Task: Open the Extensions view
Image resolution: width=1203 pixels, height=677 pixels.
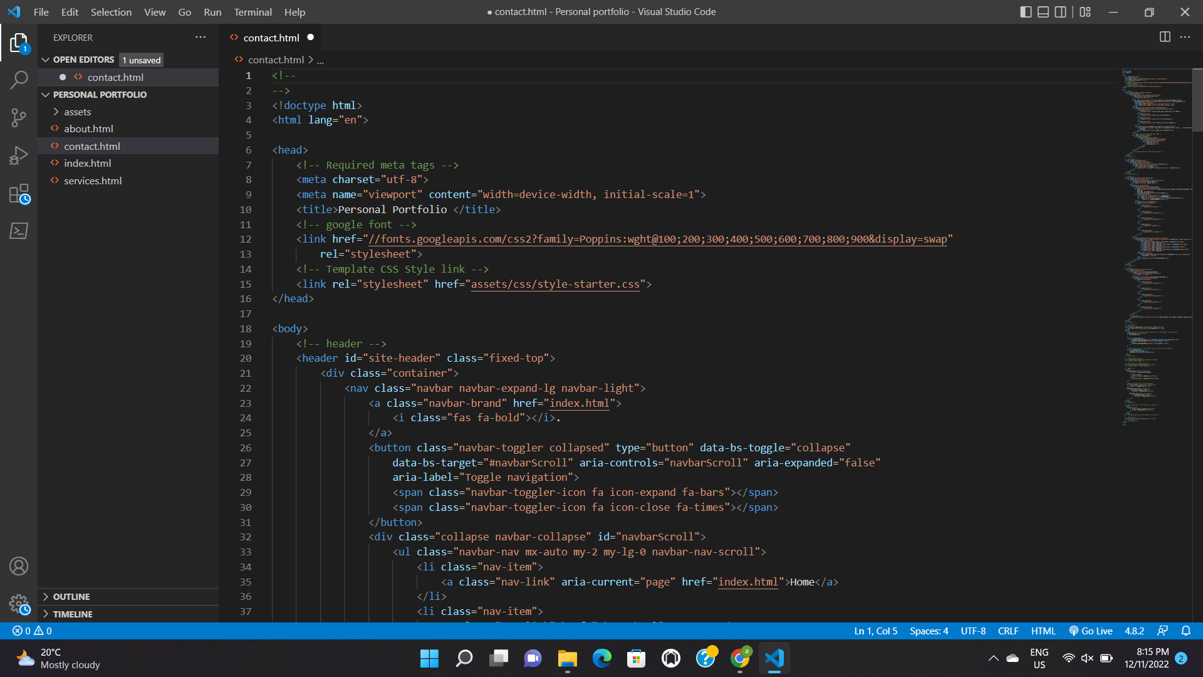Action: [19, 194]
